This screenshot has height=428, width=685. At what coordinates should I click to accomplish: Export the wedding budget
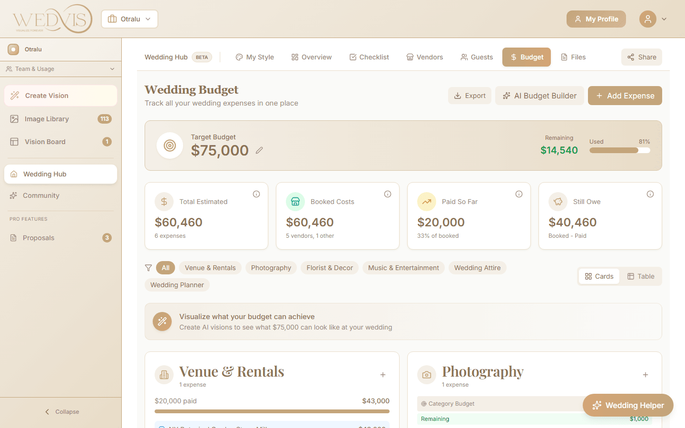470,96
